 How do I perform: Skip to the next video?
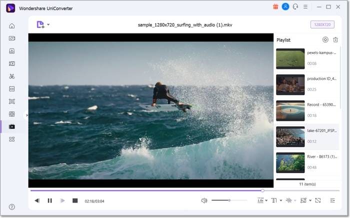[62, 201]
